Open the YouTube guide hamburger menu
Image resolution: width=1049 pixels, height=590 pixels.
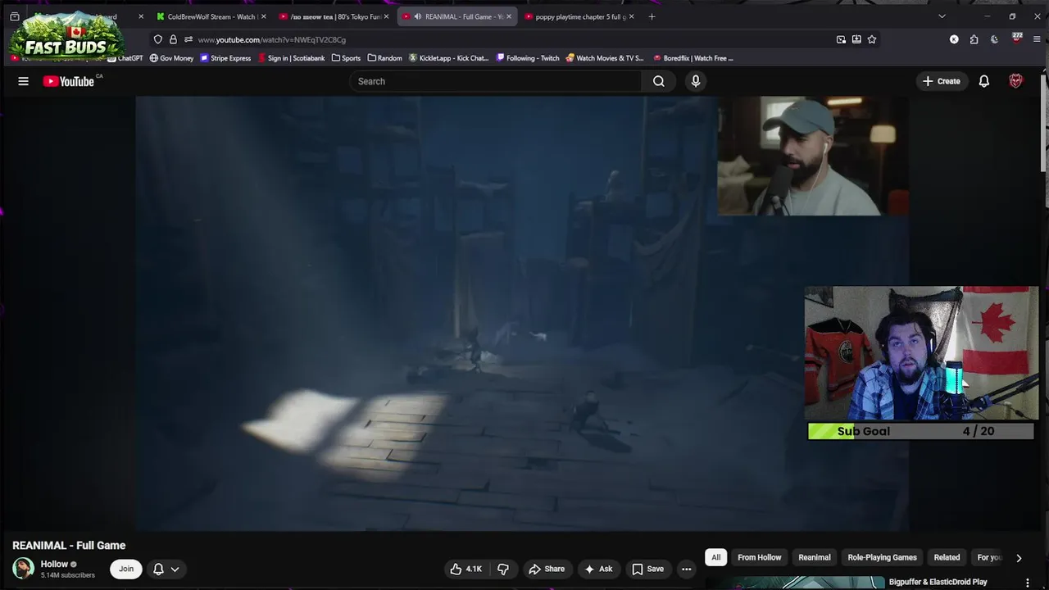click(x=23, y=81)
